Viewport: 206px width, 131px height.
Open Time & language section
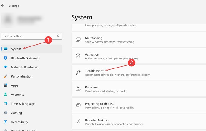23,104
